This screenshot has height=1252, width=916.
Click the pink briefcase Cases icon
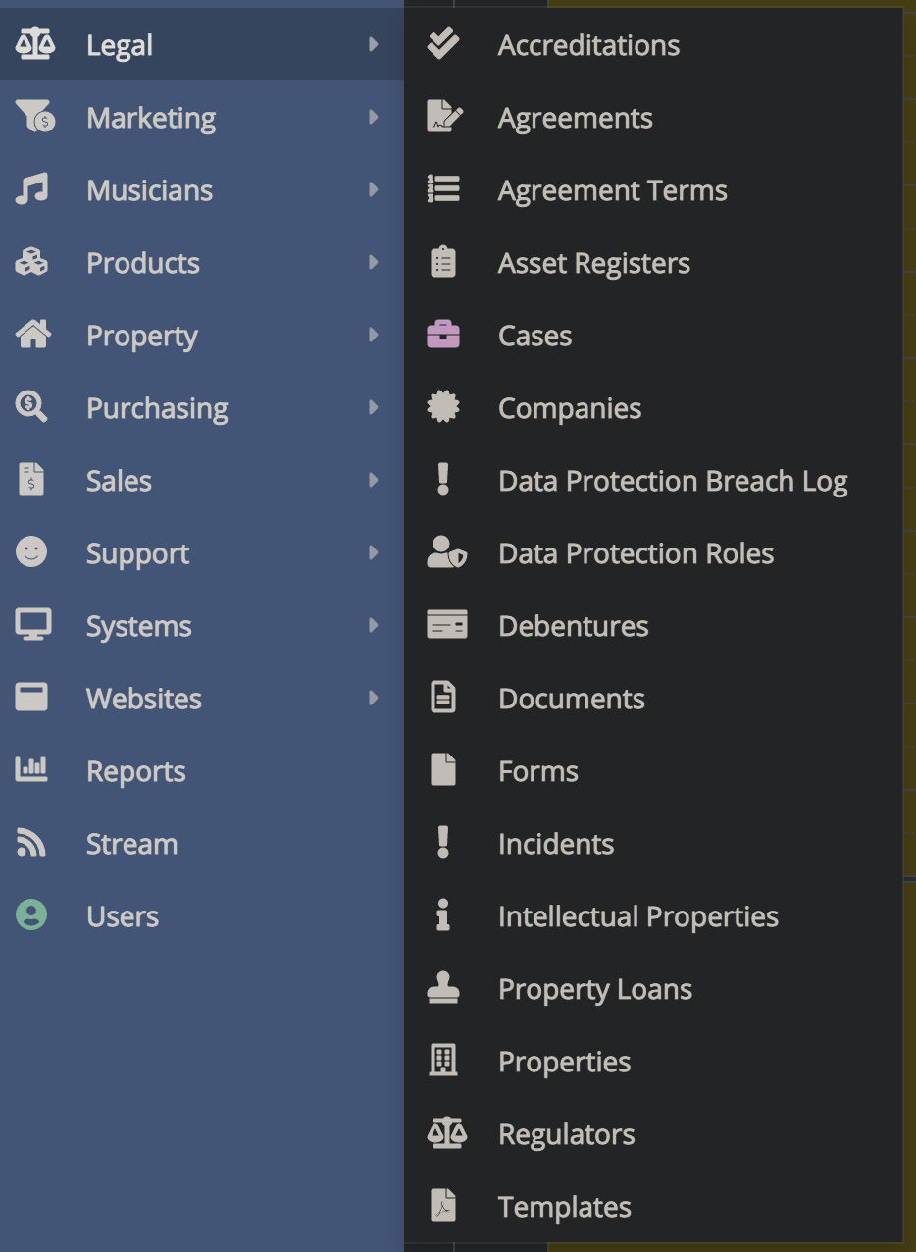[x=443, y=336]
